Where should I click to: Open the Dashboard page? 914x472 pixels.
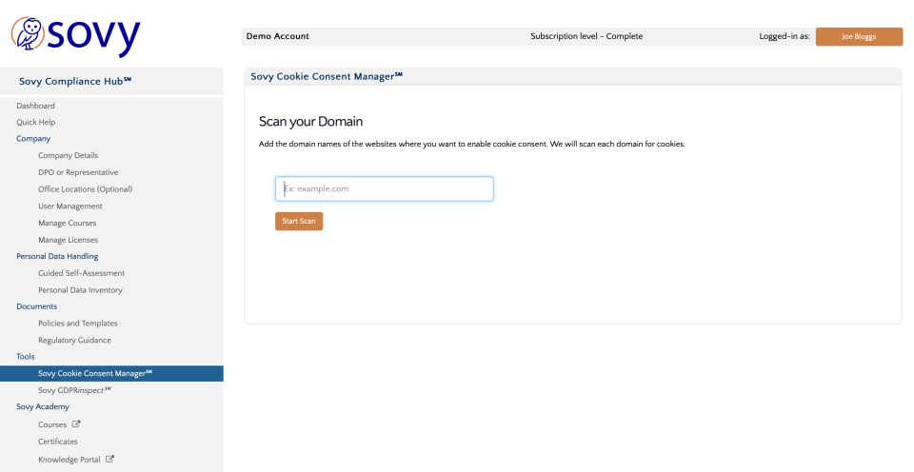click(x=35, y=106)
